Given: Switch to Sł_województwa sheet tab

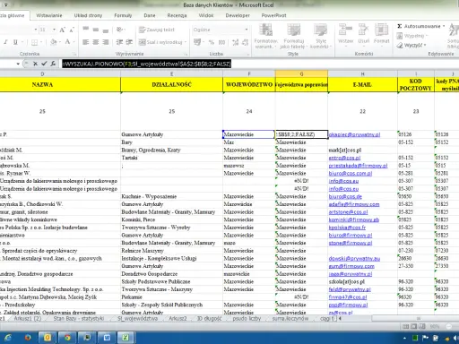Looking at the screenshot, I should [x=138, y=318].
